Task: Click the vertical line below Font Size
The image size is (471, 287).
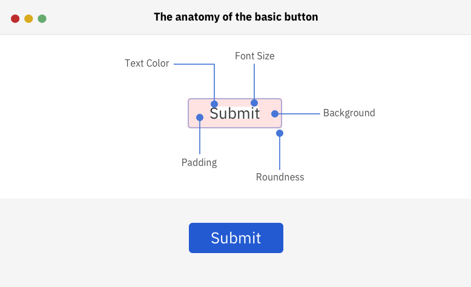Action: 254,82
